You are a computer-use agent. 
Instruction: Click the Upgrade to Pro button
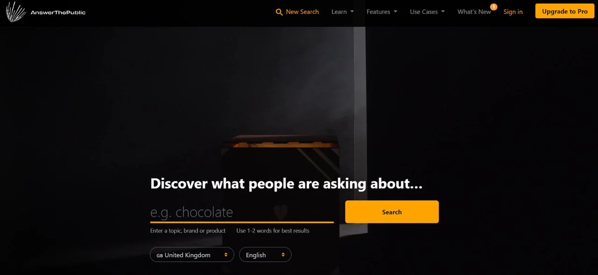click(x=565, y=12)
